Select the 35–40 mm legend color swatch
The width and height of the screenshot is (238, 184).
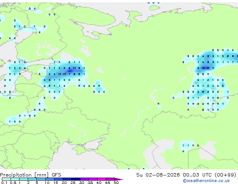pos(93,179)
